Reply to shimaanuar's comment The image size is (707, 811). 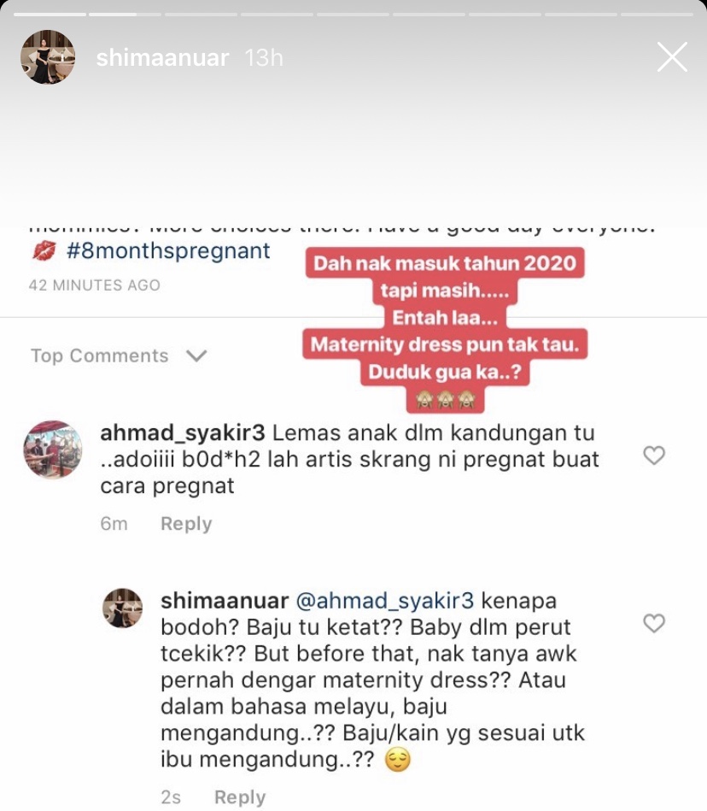pos(240,797)
